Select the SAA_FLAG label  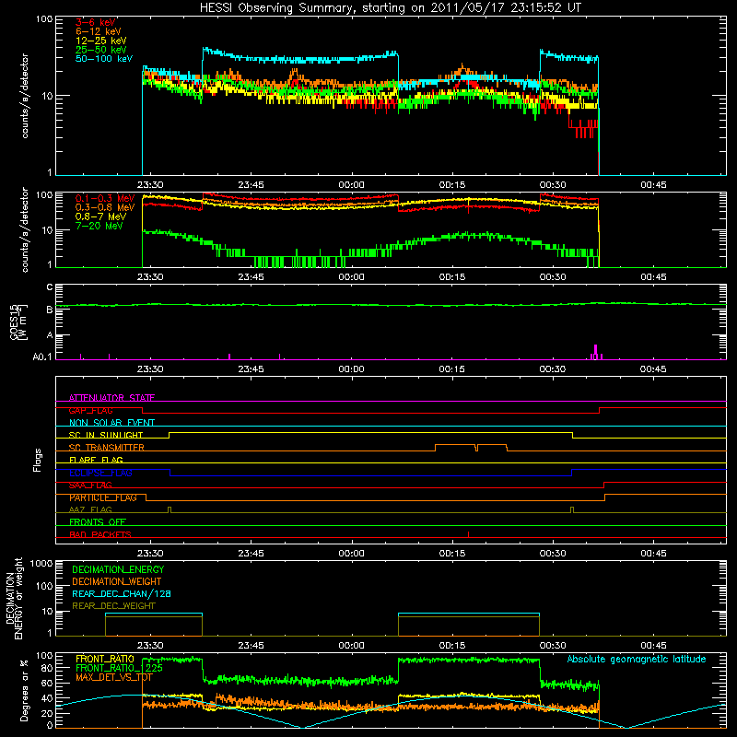(x=90, y=485)
